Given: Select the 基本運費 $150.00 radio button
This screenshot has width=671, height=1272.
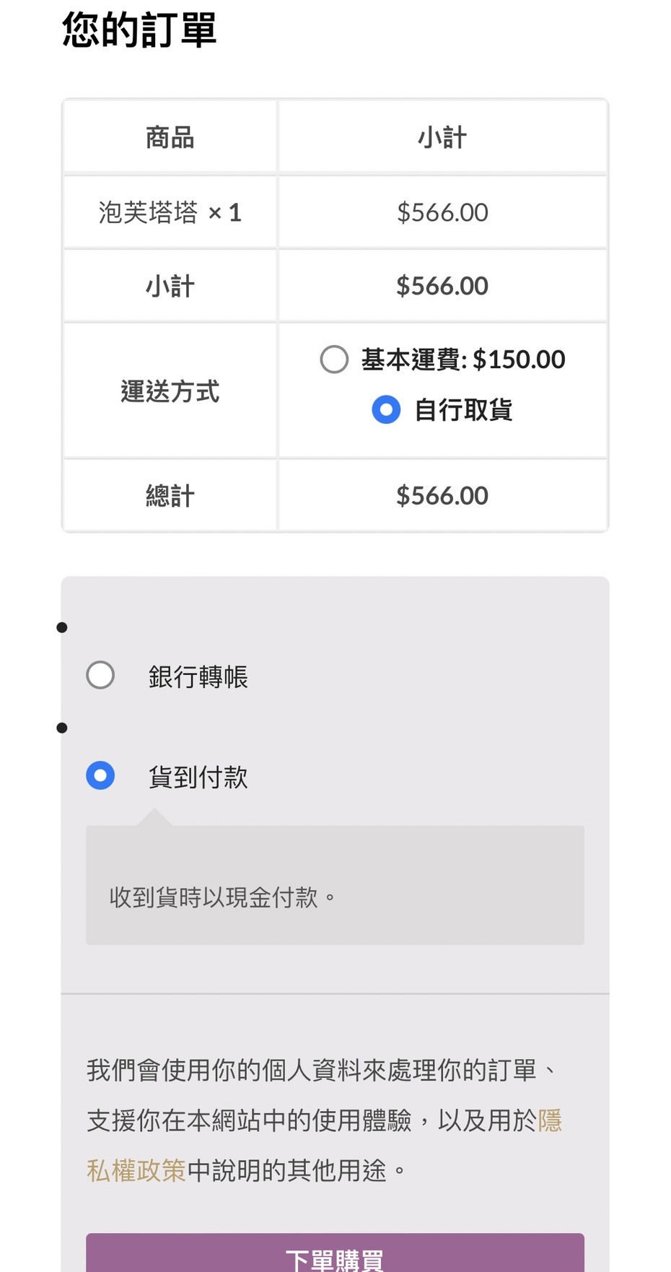Looking at the screenshot, I should tap(334, 360).
